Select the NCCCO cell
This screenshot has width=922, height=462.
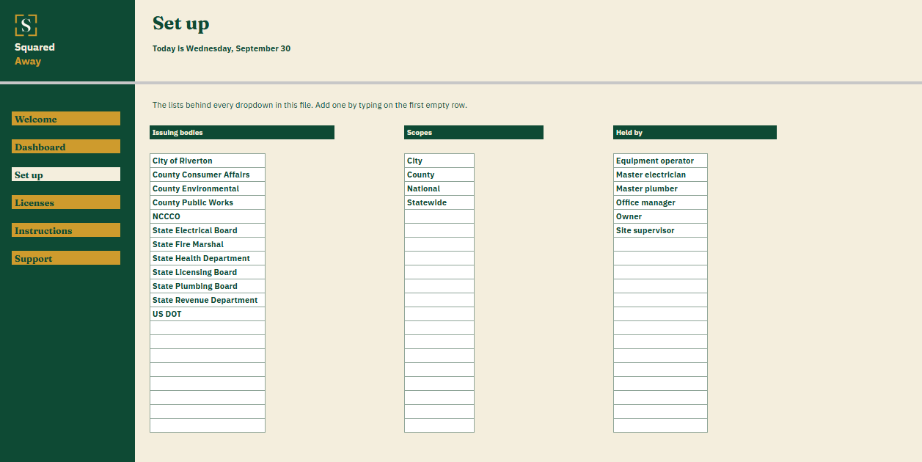[208, 216]
